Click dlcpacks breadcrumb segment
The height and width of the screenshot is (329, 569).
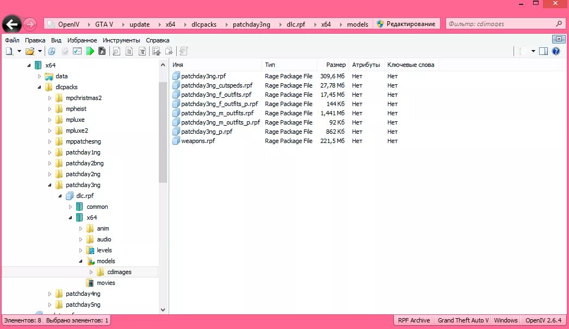(204, 24)
